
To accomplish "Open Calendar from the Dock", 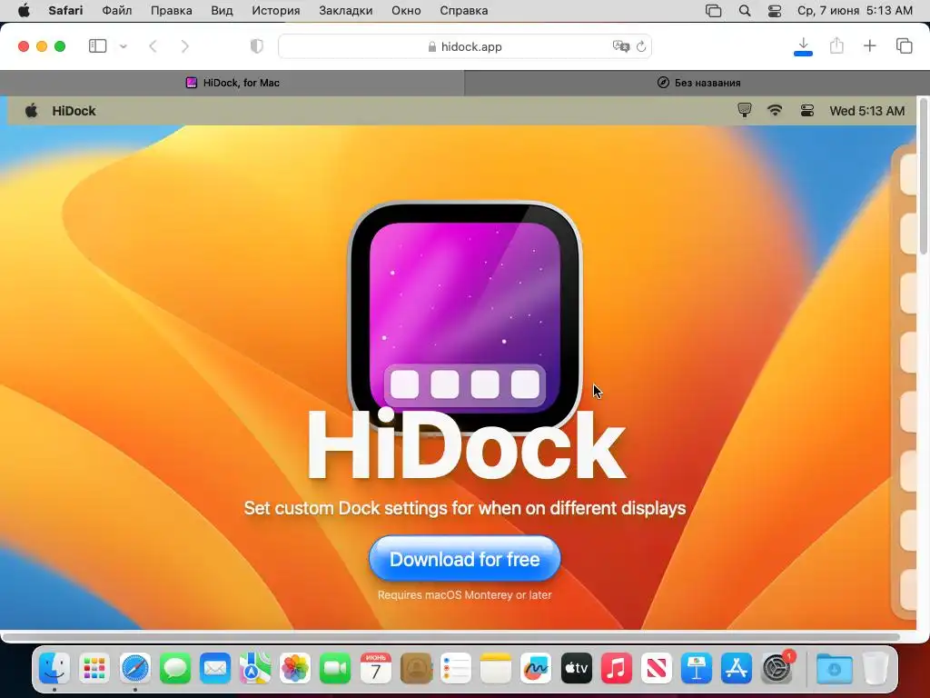I will coord(375,669).
